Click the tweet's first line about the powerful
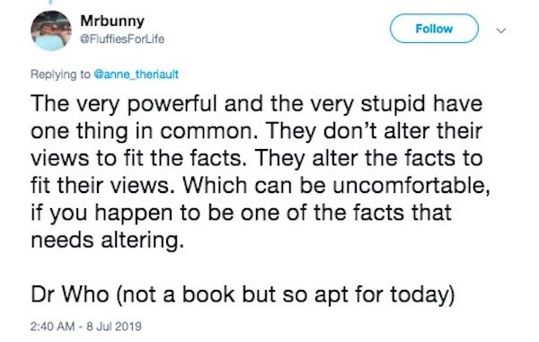 coord(256,104)
